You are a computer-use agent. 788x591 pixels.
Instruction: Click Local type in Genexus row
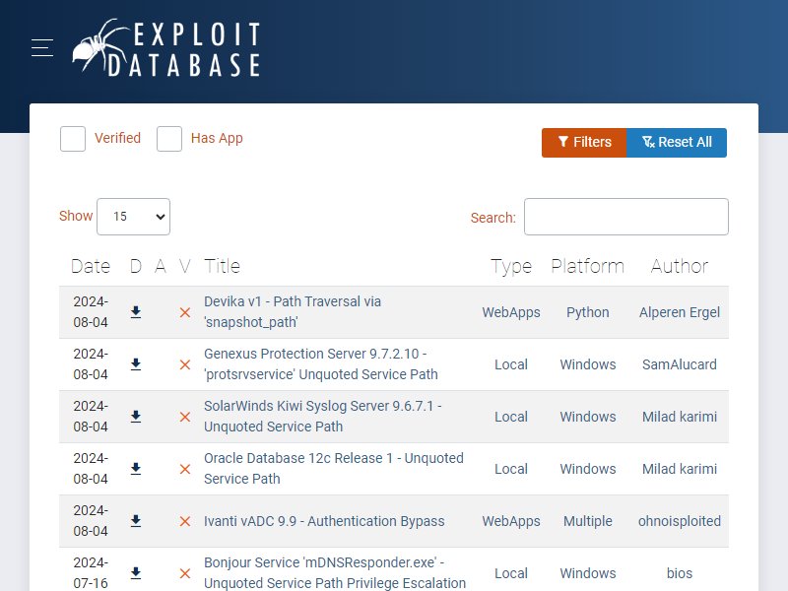point(511,364)
